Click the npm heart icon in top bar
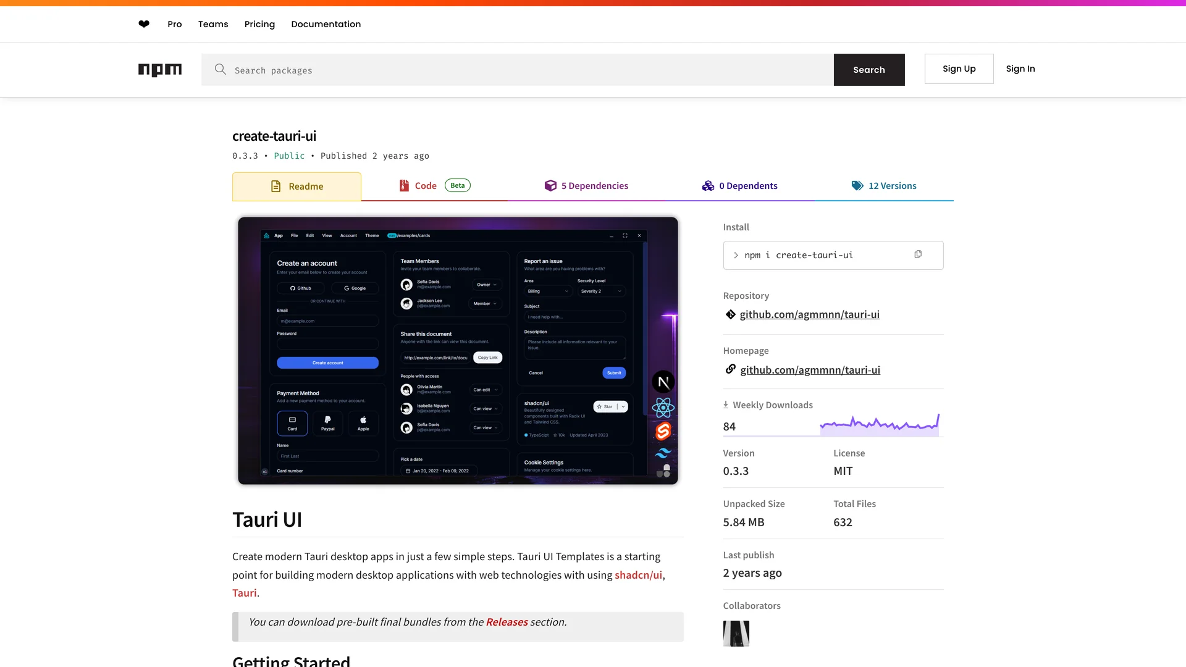1186x667 pixels. [x=143, y=24]
